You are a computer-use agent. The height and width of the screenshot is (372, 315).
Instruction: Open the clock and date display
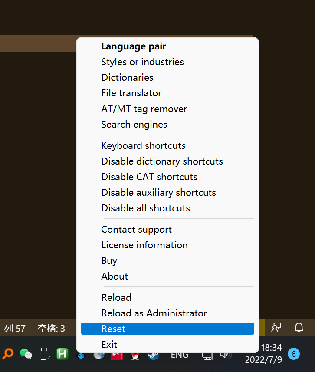pos(263,354)
